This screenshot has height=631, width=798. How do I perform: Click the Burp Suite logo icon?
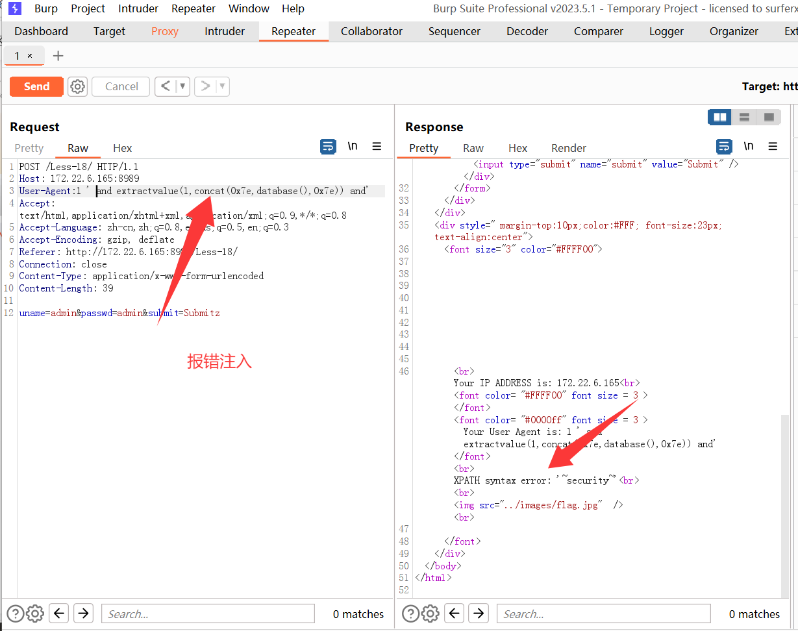[x=14, y=8]
